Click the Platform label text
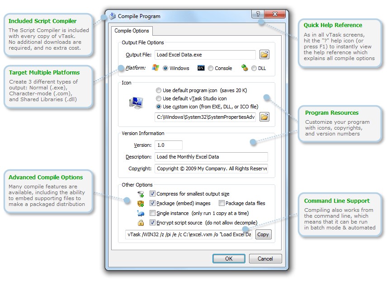The height and width of the screenshot is (285, 391). 136,68
